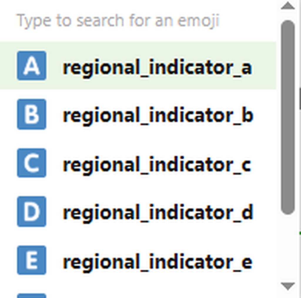Click left margin beside the D icon
This screenshot has width=301, height=298.
8,212
